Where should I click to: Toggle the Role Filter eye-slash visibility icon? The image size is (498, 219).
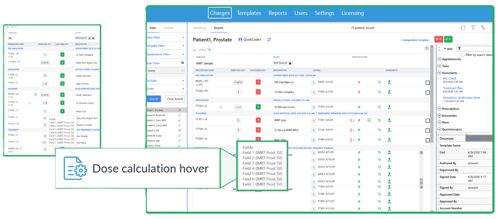[182, 63]
